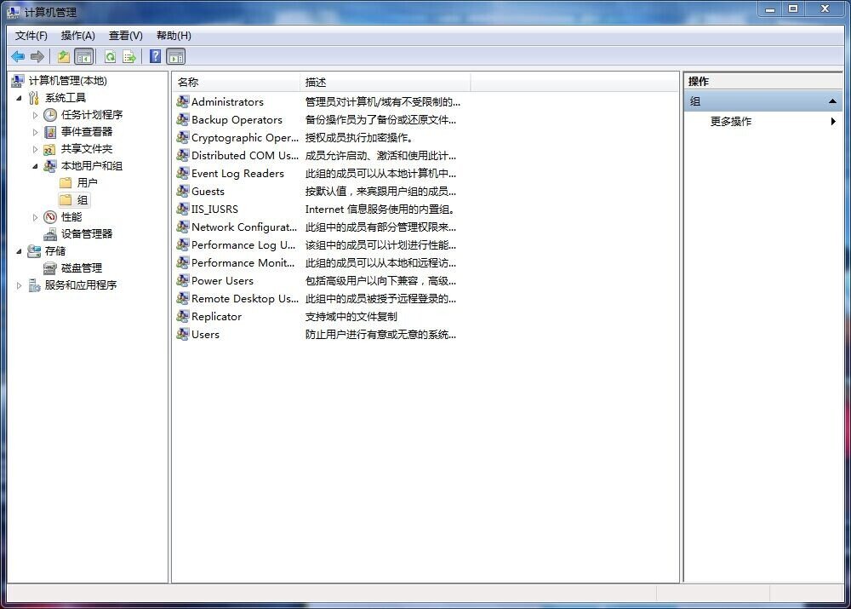Screen dimensions: 851x609
Task: Click the Back arrow toolbar icon
Action: click(18, 57)
